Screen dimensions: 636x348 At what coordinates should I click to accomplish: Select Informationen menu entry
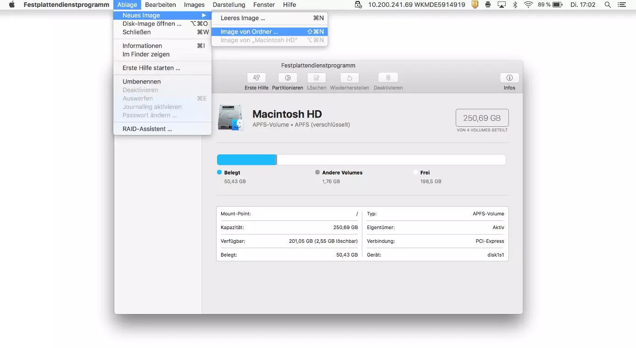(x=162, y=45)
